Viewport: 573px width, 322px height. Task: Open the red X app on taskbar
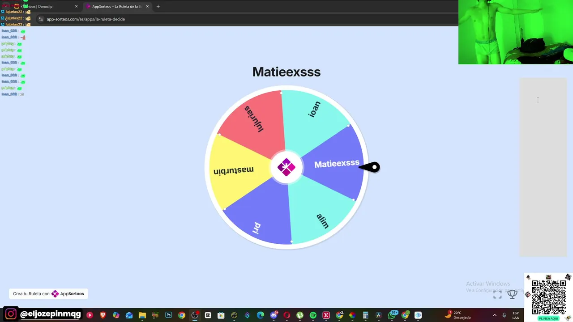326,315
